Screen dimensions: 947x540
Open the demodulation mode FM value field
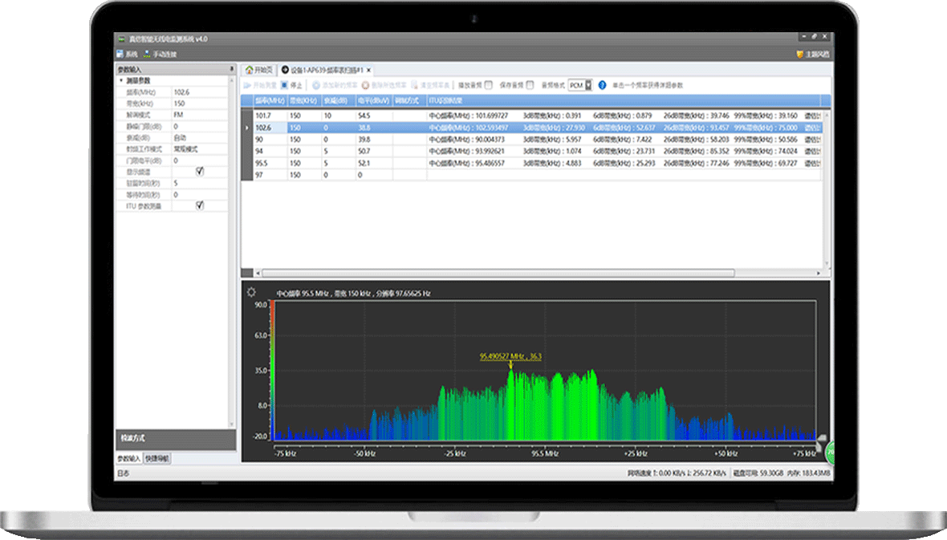(x=200, y=115)
